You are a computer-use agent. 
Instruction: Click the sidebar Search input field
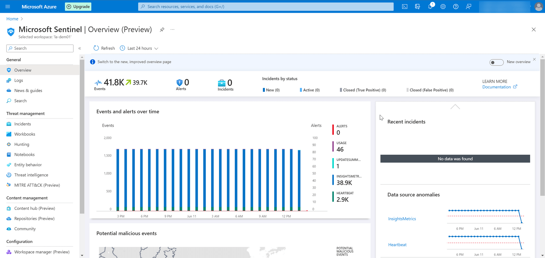[40, 48]
